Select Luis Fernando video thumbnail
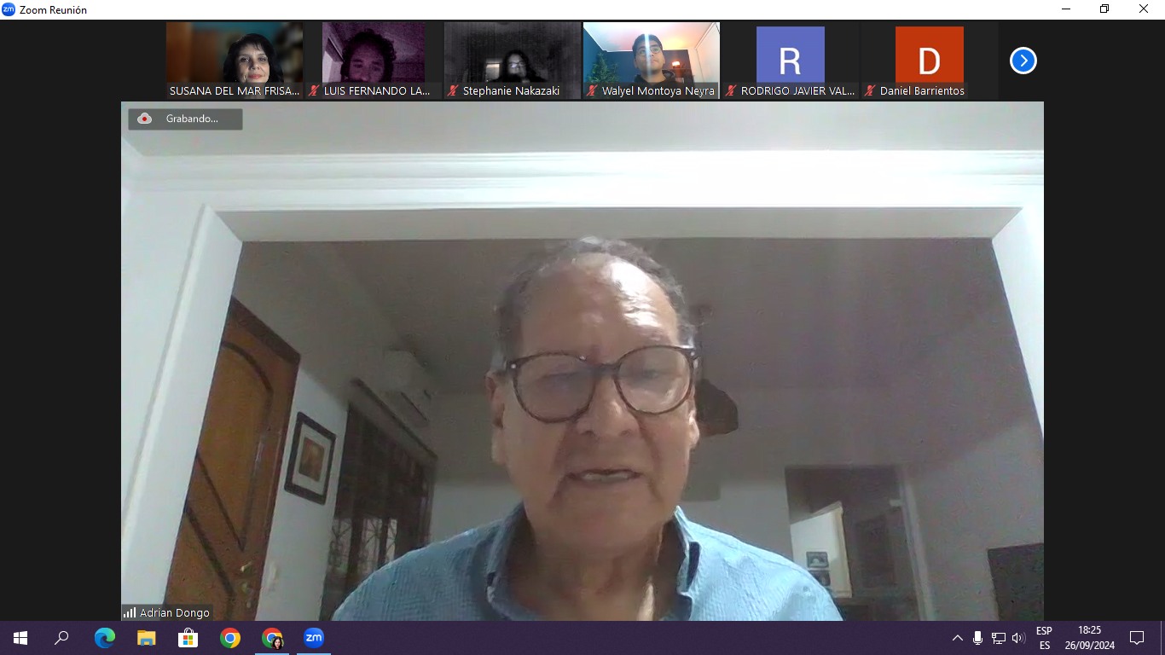This screenshot has height=655, width=1165. pos(374,61)
